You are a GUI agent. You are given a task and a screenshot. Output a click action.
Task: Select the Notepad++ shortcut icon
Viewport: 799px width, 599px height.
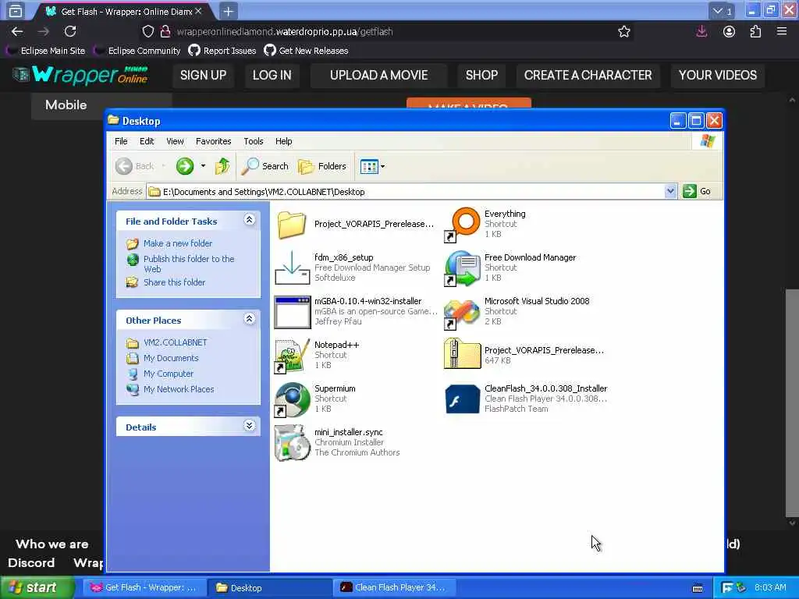coord(292,356)
